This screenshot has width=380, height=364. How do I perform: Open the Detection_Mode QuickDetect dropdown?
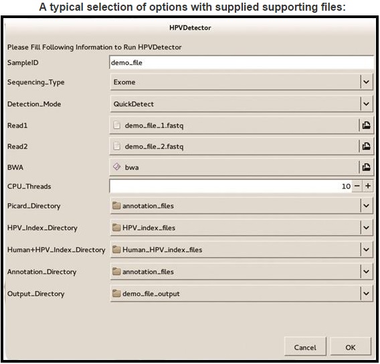(242, 104)
